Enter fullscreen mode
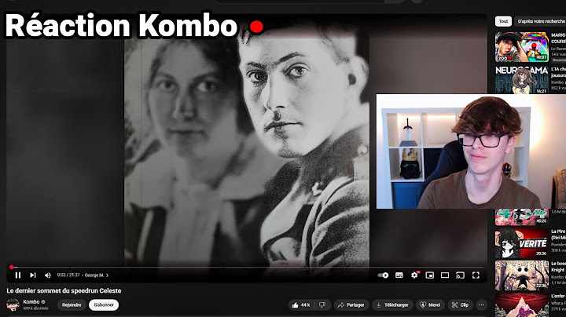566x317 pixels. 476,275
